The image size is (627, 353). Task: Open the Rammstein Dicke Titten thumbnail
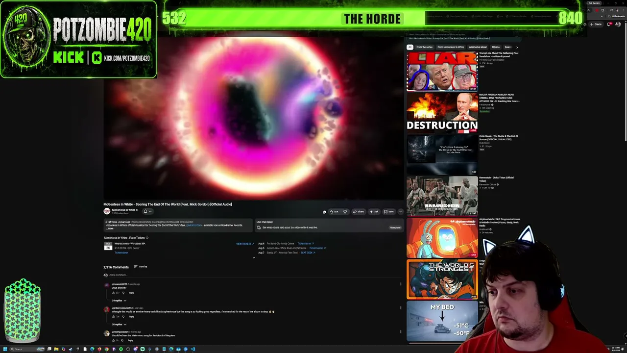point(442,196)
